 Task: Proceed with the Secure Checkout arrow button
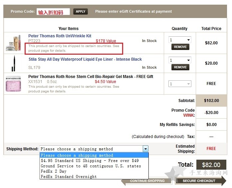200,181
